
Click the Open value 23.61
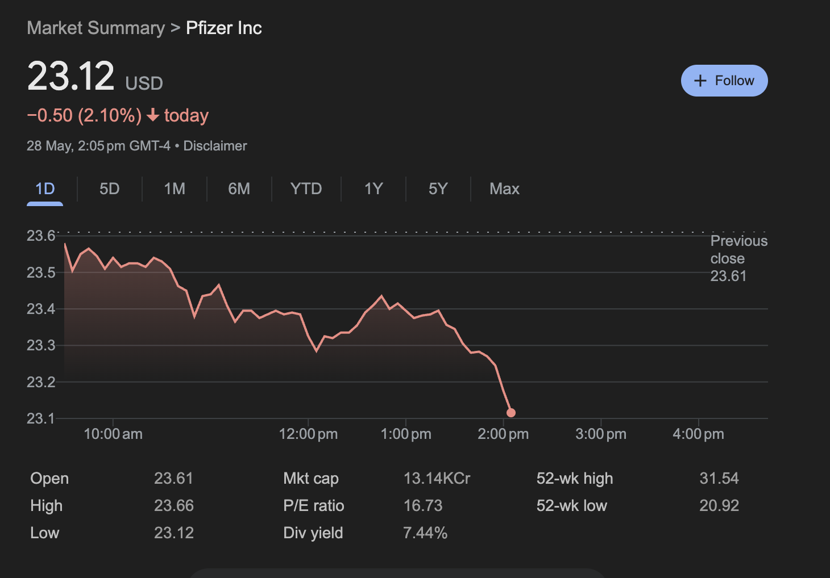173,478
